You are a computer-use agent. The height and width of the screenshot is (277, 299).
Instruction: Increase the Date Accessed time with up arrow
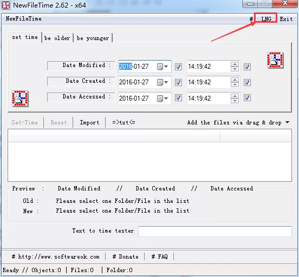click(x=235, y=96)
